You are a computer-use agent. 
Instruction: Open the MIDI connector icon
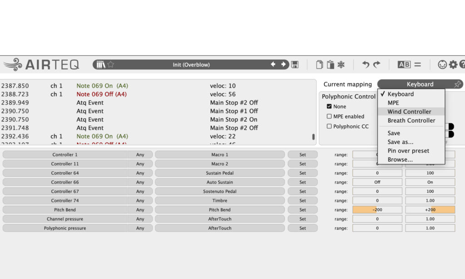click(x=442, y=65)
